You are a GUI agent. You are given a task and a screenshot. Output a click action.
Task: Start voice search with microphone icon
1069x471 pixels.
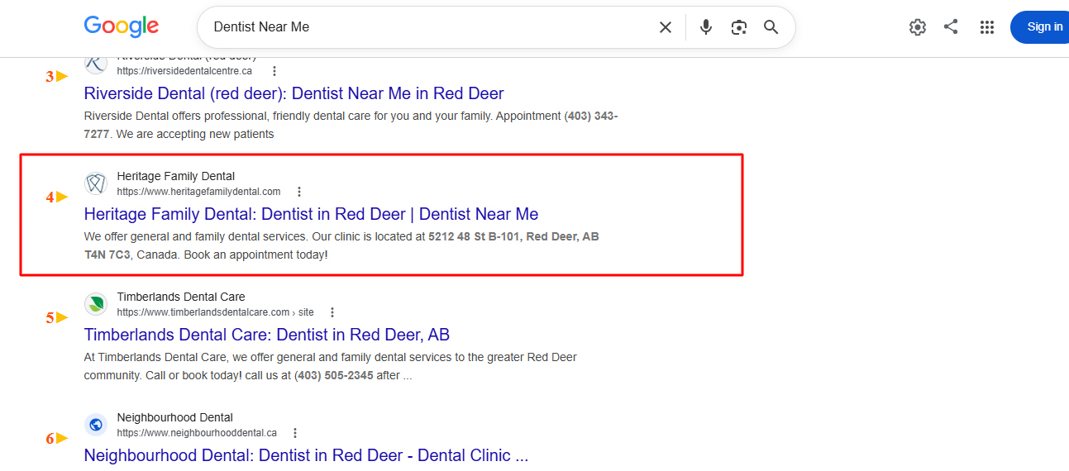(705, 27)
